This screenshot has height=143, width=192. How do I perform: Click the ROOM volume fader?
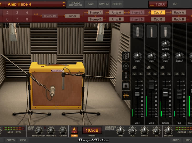click(165, 92)
